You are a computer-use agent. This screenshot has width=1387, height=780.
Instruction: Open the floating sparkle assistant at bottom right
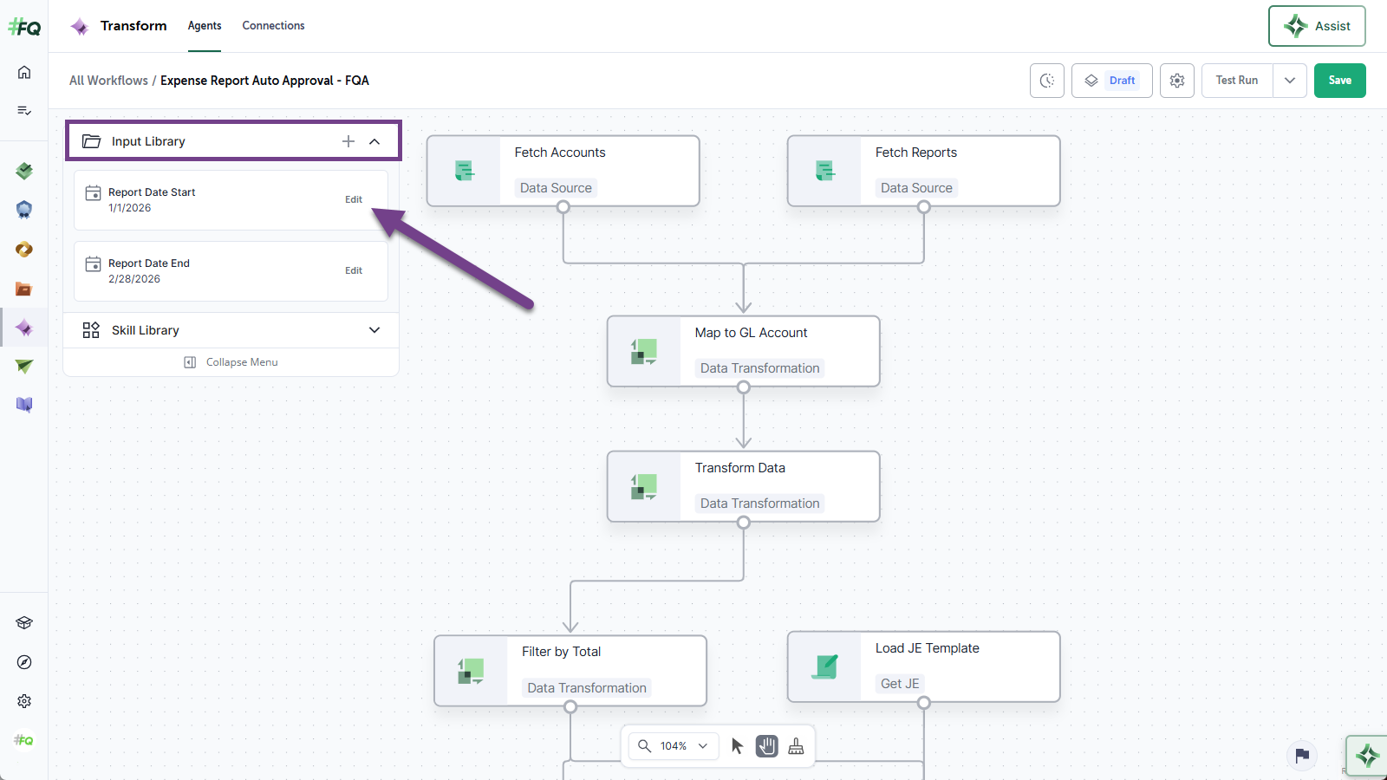(x=1367, y=756)
